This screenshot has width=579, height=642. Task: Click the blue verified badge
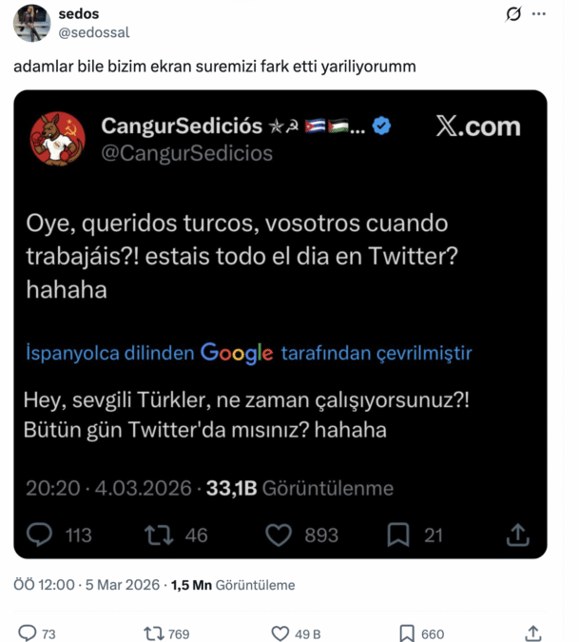click(x=382, y=126)
